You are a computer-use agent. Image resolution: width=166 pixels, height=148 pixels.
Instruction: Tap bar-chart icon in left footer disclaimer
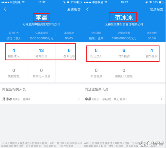click(x=3, y=143)
